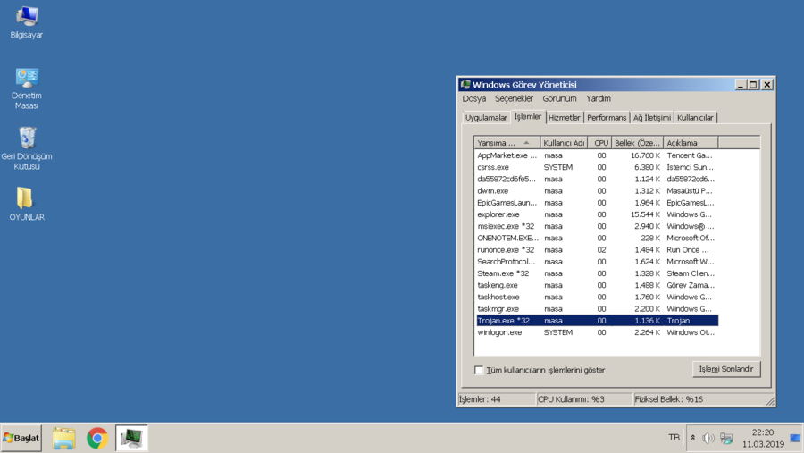Click the Task Manager taskbar icon
The width and height of the screenshot is (804, 453).
[x=131, y=438]
